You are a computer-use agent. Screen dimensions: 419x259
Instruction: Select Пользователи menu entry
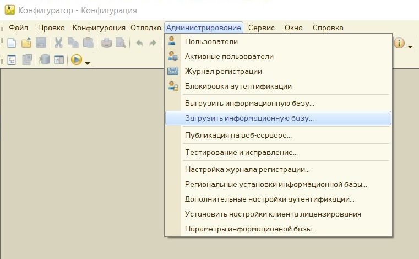coord(278,41)
